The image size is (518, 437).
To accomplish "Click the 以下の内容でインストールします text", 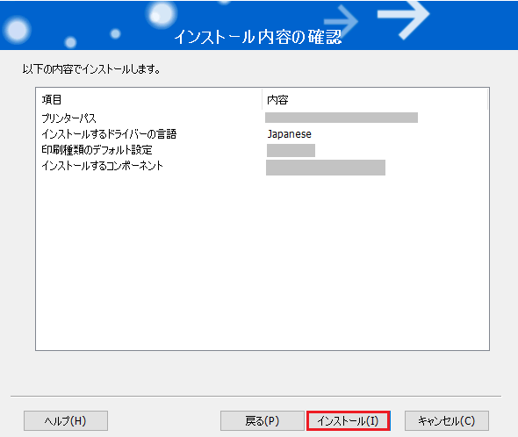I will [x=91, y=69].
